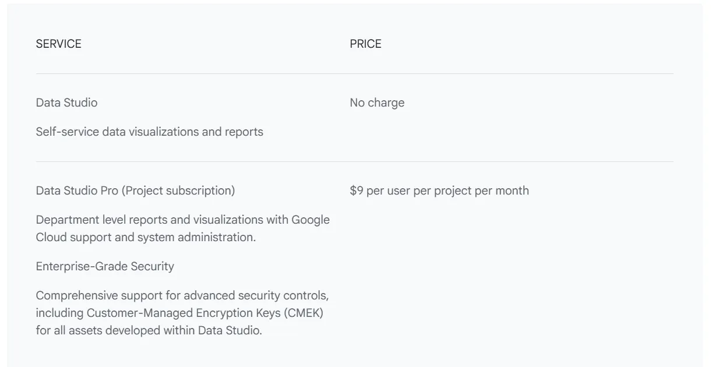The width and height of the screenshot is (712, 367).
Task: Click the divider line below the table header
Action: pos(354,73)
